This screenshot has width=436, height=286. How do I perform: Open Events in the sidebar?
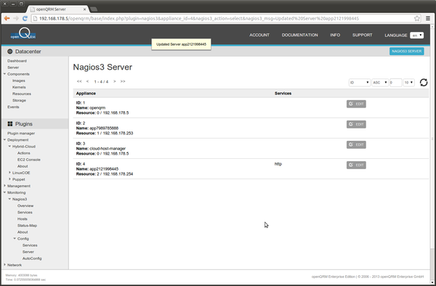tap(13, 107)
